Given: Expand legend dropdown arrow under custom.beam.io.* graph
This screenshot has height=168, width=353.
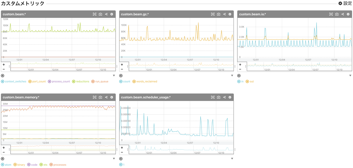Looking at the screenshot, I should pyautogui.click(x=350, y=75).
